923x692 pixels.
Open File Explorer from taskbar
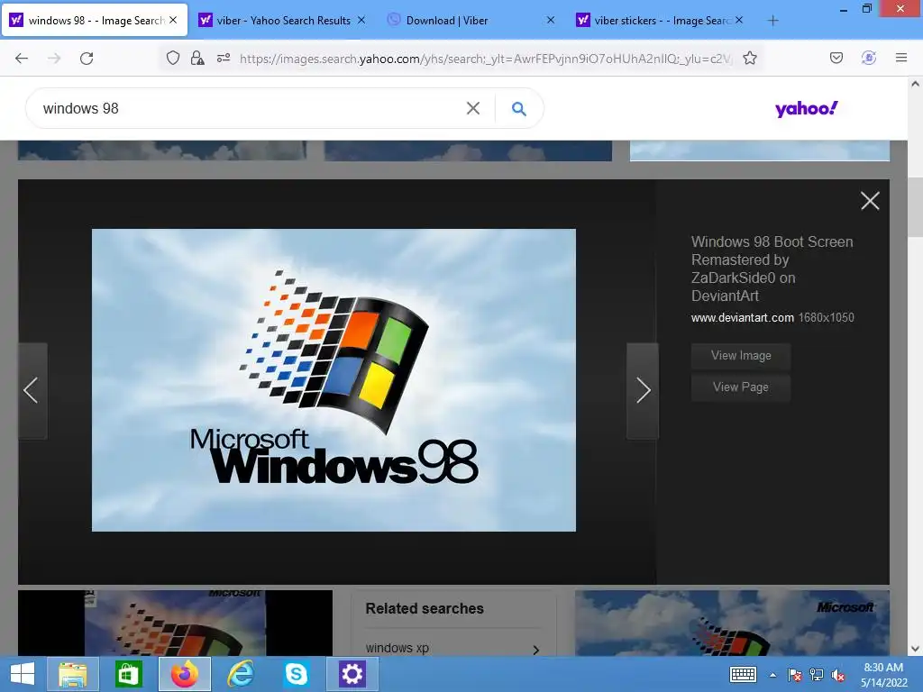click(x=72, y=674)
